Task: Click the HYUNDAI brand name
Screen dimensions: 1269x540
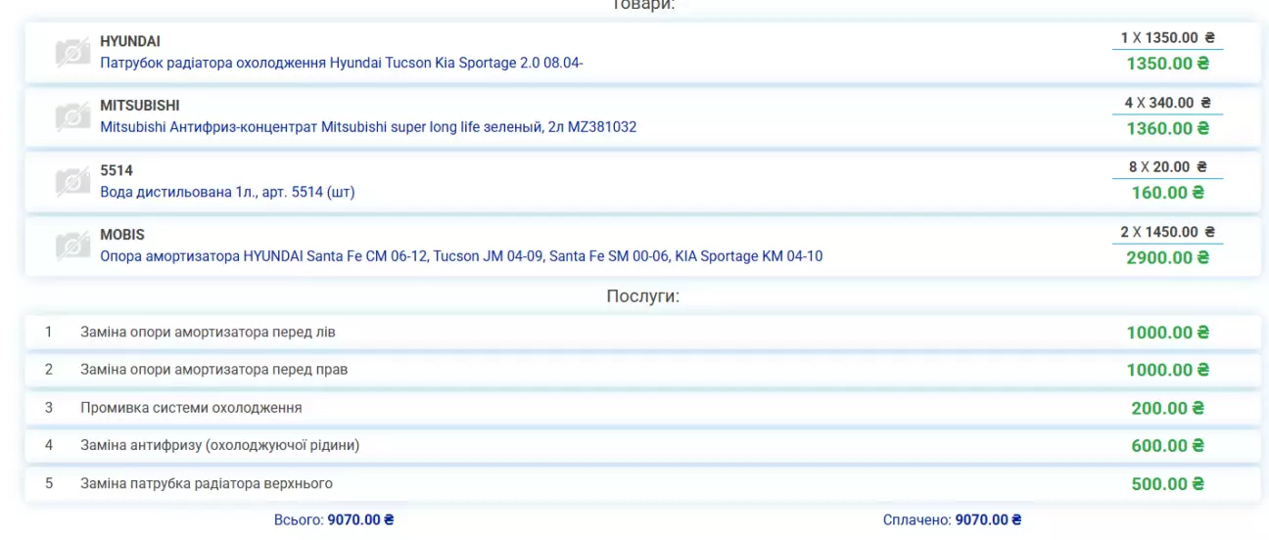Action: coord(130,42)
